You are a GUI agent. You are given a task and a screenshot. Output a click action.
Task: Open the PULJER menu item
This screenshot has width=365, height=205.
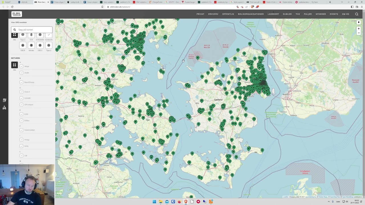[308, 14]
